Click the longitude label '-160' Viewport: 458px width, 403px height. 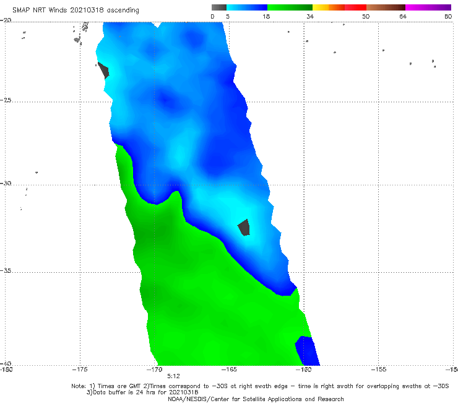point(303,370)
